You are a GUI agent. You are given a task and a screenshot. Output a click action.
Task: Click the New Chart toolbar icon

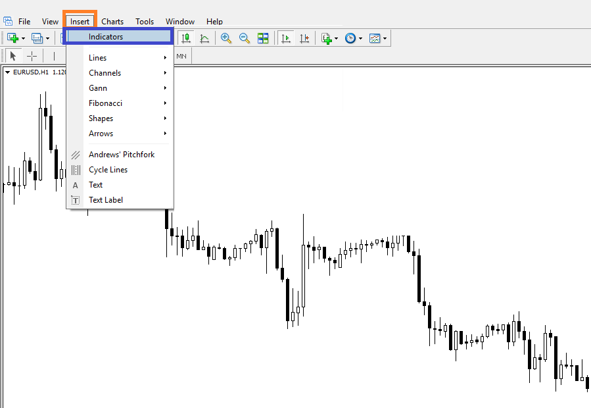(12, 38)
